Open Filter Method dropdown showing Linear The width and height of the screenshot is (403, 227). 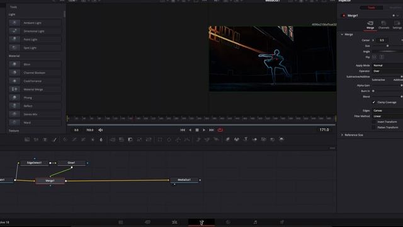coord(387,116)
